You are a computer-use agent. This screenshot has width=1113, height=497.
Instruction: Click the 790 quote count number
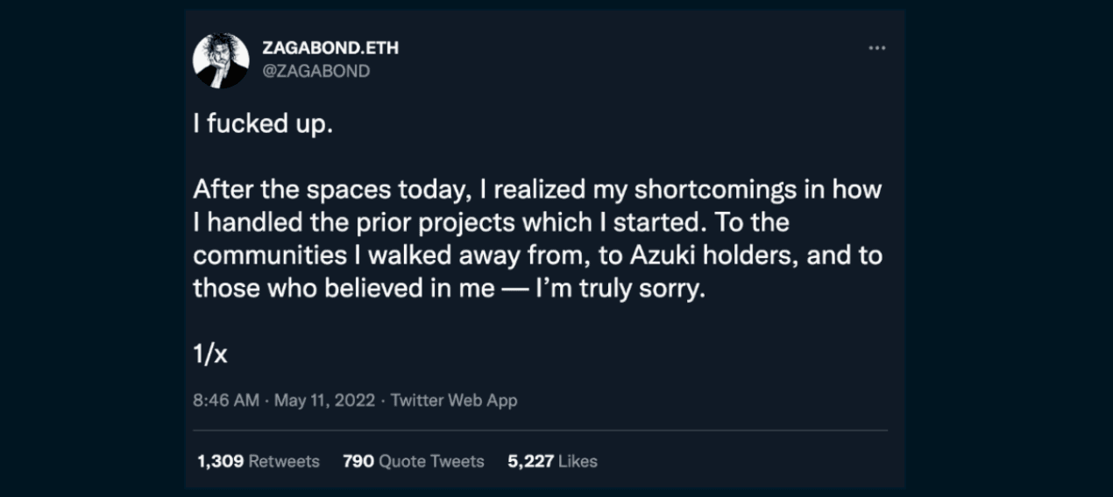[x=358, y=461]
